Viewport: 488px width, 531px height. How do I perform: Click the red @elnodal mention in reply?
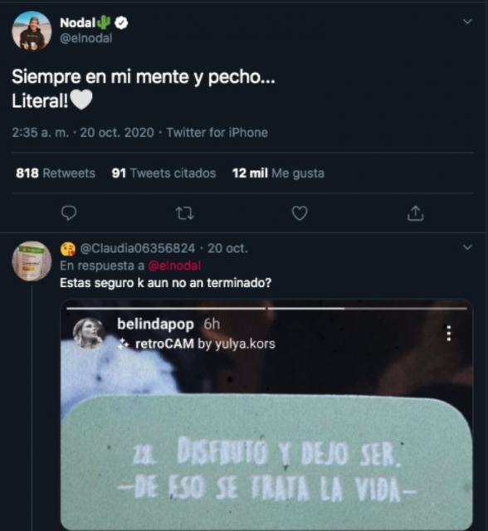click(175, 265)
